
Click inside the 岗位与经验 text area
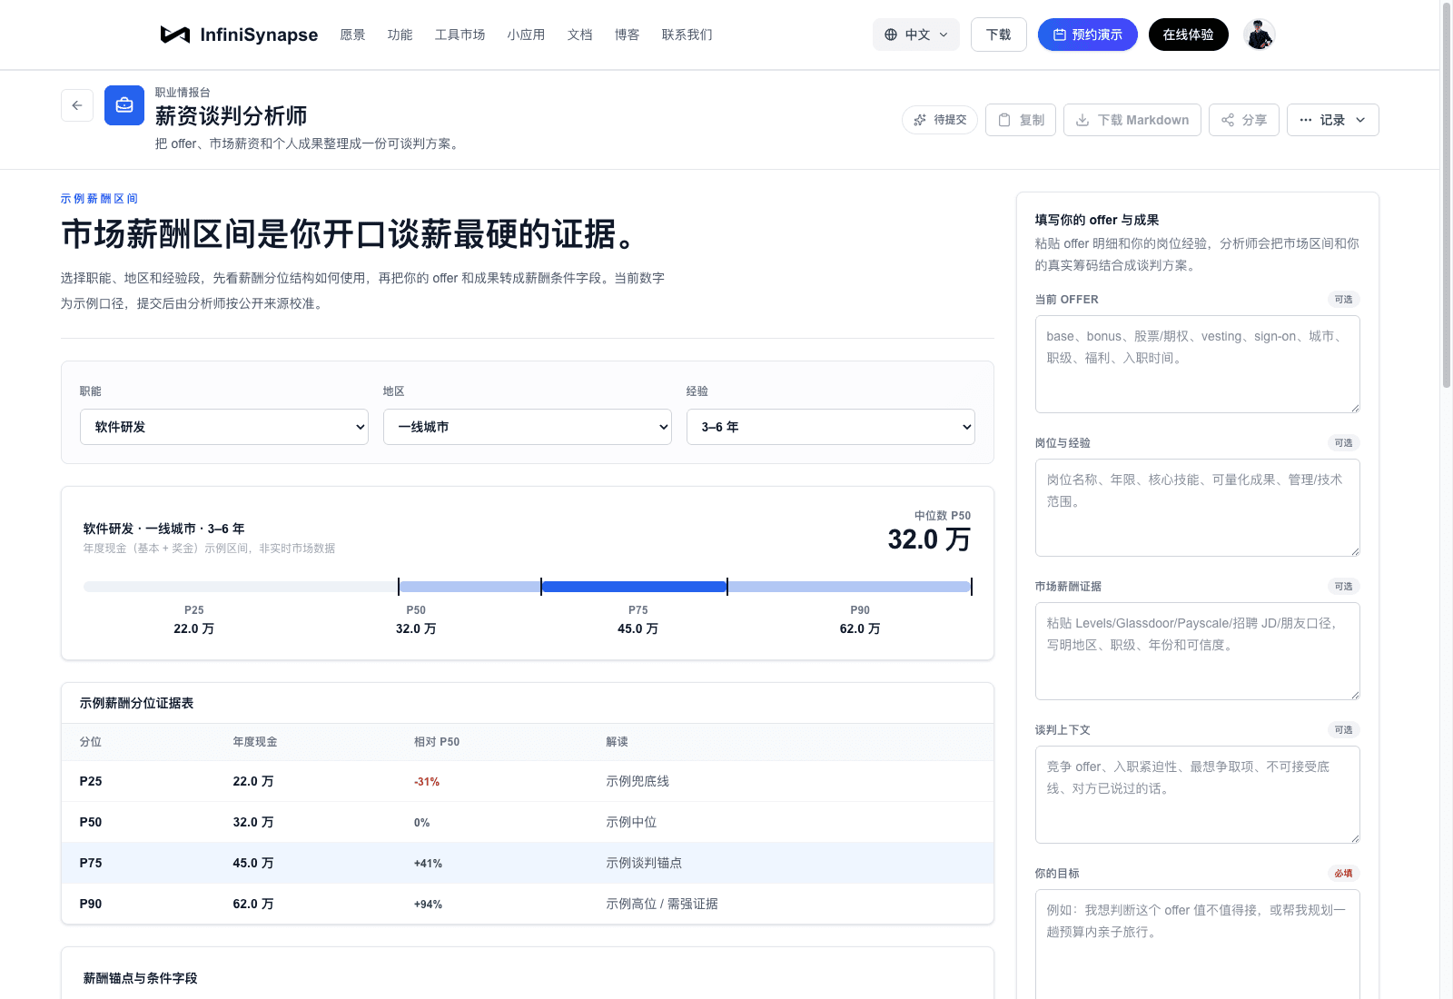[1198, 508]
